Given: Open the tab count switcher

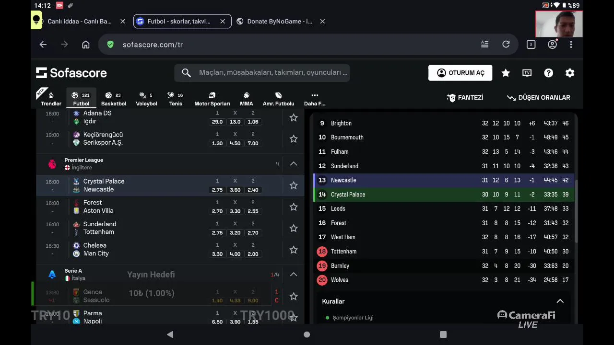Looking at the screenshot, I should [531, 45].
